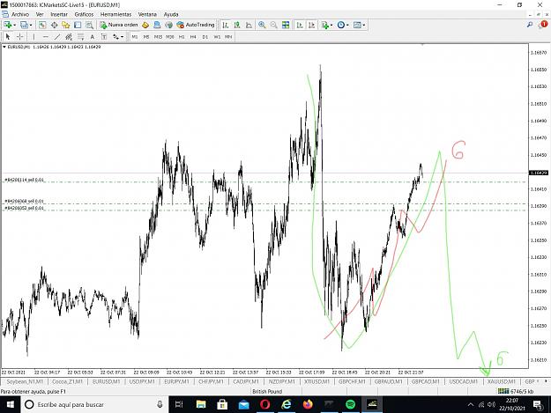Click the connection status 6746/5 kb
The height and width of the screenshot is (413, 551).
click(515, 391)
